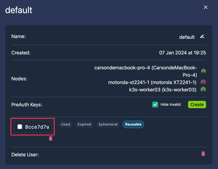This screenshot has width=218, height=169.
Task: Click the Reusable key badge
Action: pyautogui.click(x=133, y=124)
